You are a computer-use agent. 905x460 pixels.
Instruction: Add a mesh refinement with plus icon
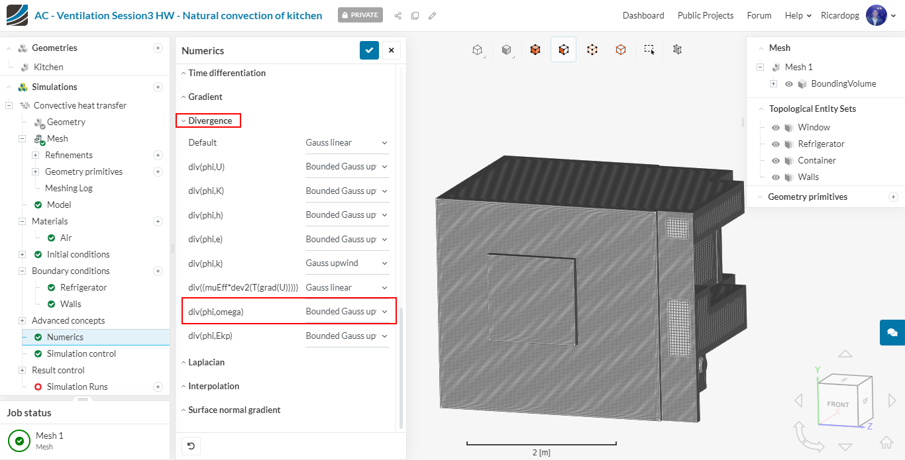pyautogui.click(x=158, y=155)
